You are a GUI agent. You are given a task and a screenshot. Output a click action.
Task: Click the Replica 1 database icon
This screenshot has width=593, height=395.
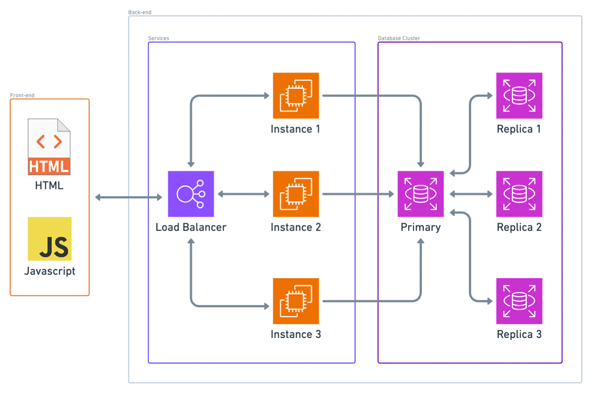[x=519, y=95]
